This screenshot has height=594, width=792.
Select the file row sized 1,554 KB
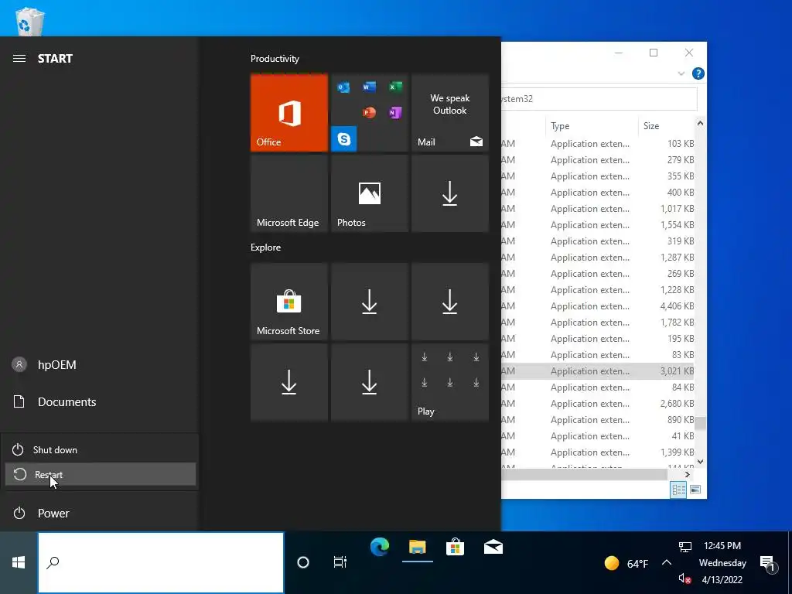click(598, 225)
